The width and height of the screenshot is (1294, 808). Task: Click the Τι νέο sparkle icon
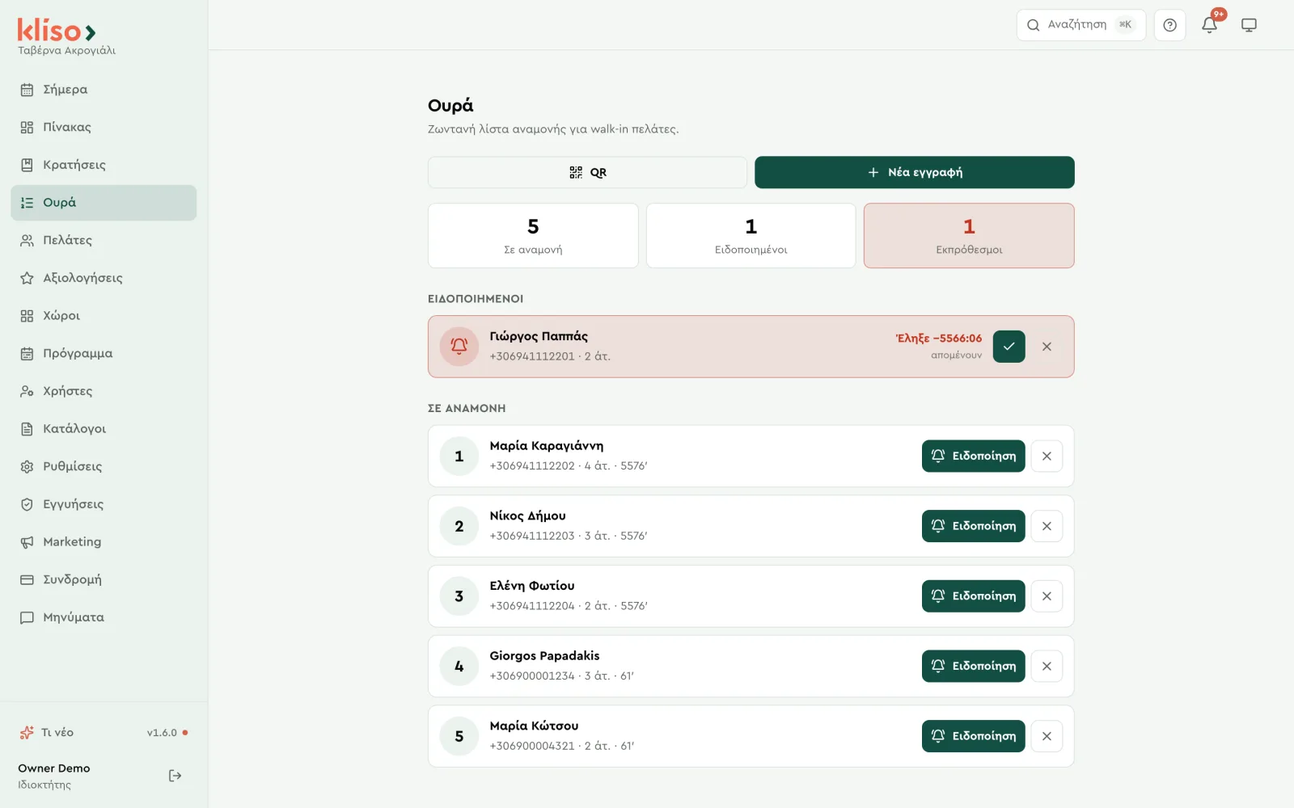(x=27, y=733)
